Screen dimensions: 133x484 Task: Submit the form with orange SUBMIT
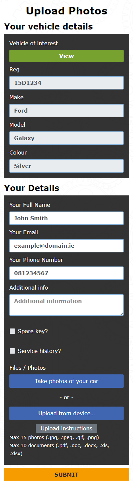(66, 474)
